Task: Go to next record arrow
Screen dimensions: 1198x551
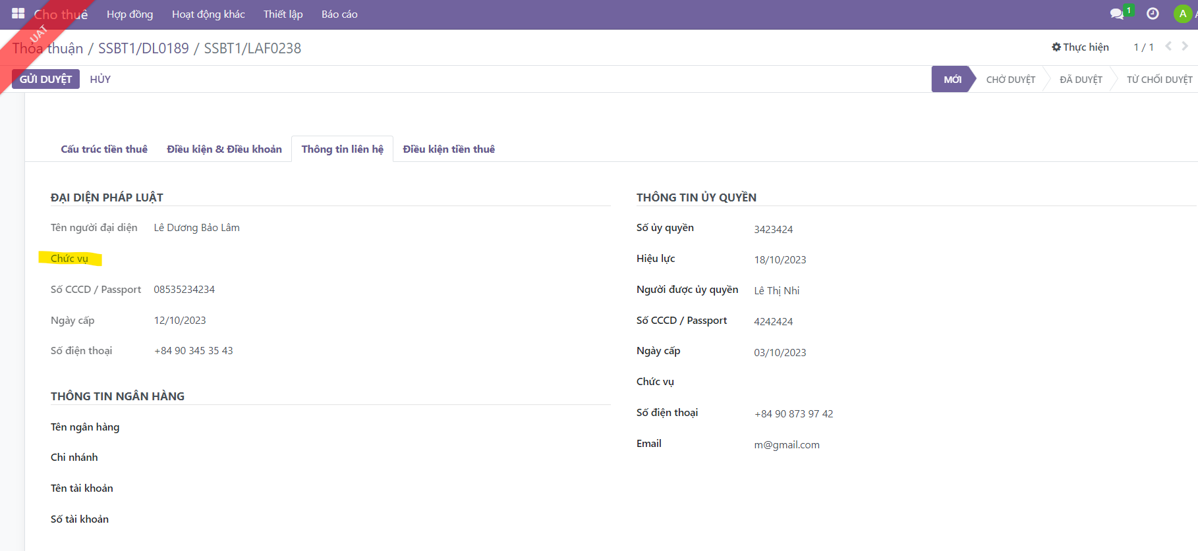Action: [1185, 46]
